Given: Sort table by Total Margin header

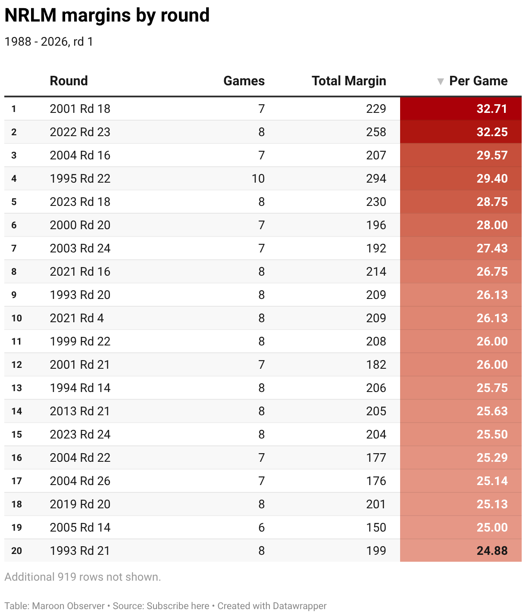Looking at the screenshot, I should (349, 81).
